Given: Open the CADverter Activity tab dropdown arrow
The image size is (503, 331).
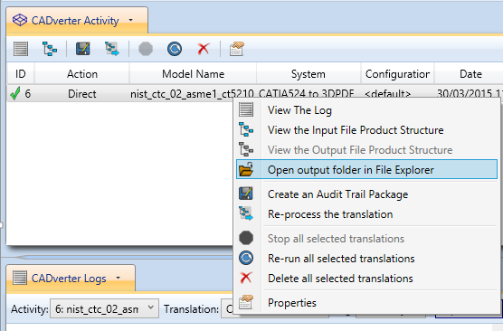Looking at the screenshot, I should coord(130,20).
